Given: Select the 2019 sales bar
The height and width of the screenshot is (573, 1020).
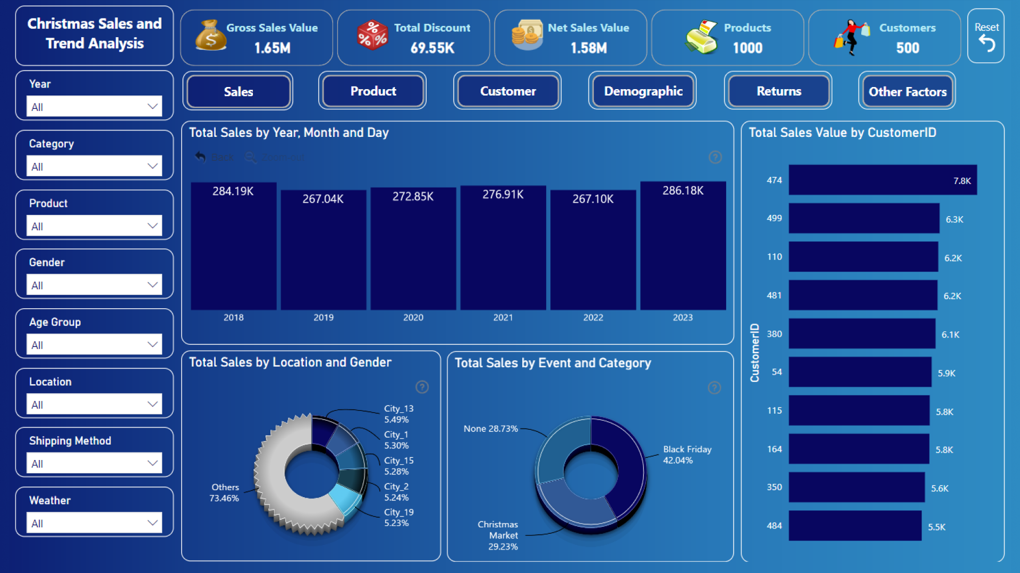Looking at the screenshot, I should click(323, 250).
